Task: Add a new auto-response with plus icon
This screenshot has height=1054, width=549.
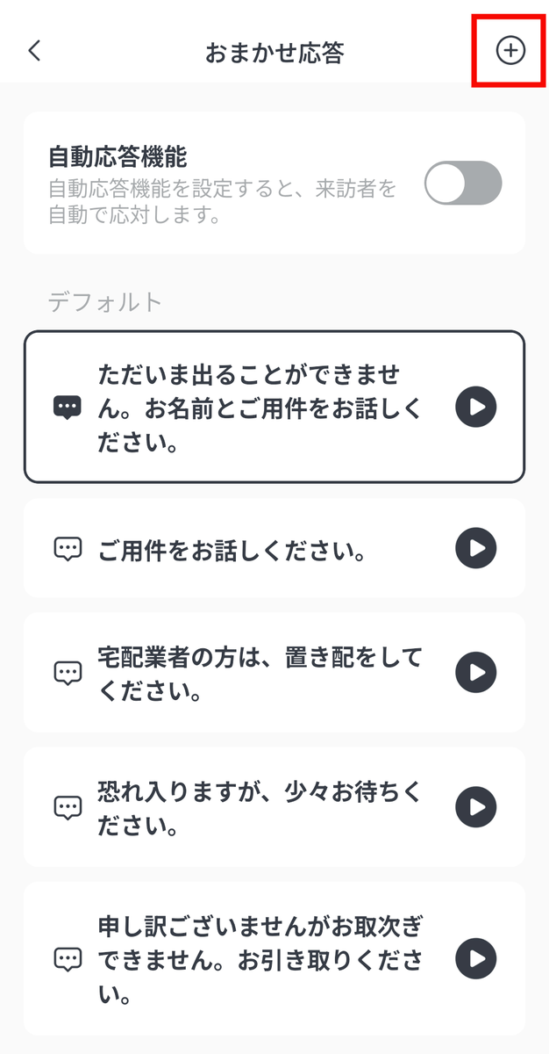Action: pyautogui.click(x=510, y=51)
